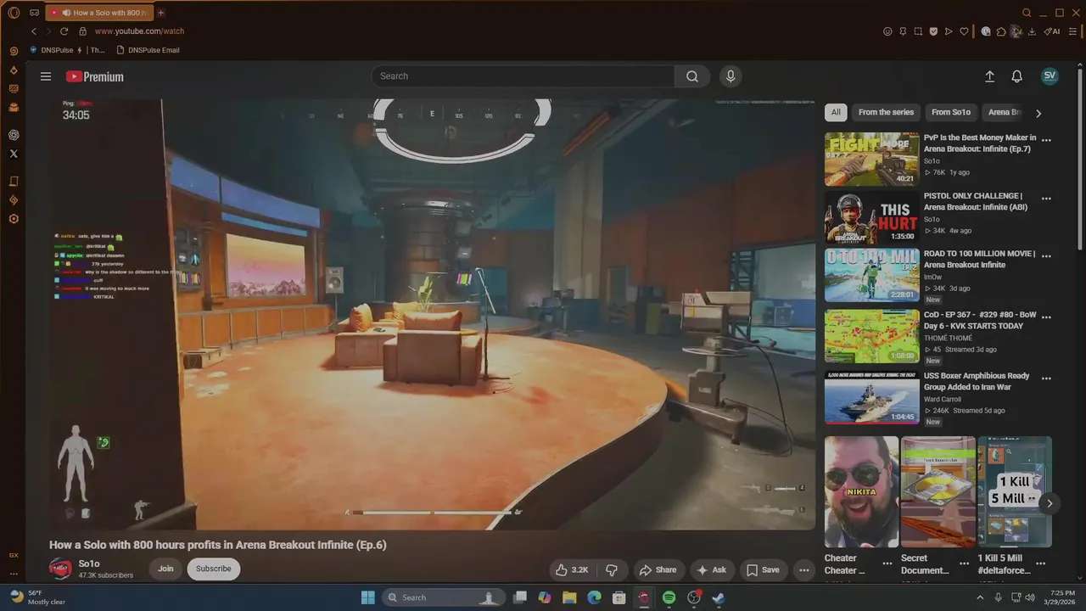Viewport: 1086px width, 611px height.
Task: Open browser extensions puzzle icon
Action: pyautogui.click(x=1001, y=31)
